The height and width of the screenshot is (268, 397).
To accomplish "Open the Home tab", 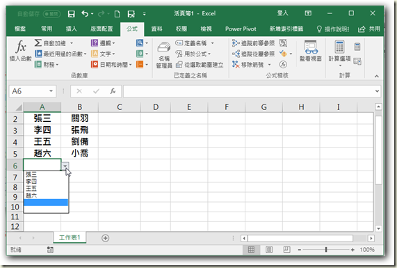I will click(x=47, y=29).
